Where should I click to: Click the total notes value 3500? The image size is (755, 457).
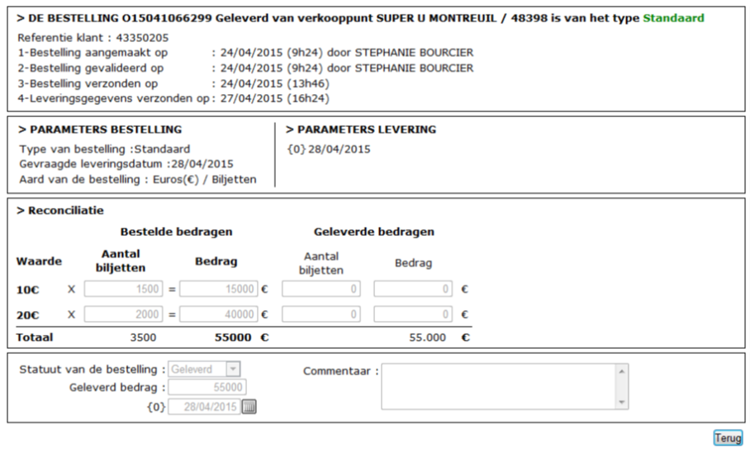click(x=143, y=337)
